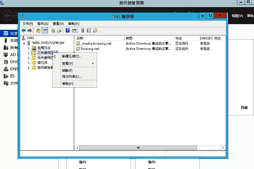Image resolution: width=254 pixels, height=169 pixels.
Task: Click 未签名 status of _msdcs.bosong.net
Action: (x=205, y=43)
